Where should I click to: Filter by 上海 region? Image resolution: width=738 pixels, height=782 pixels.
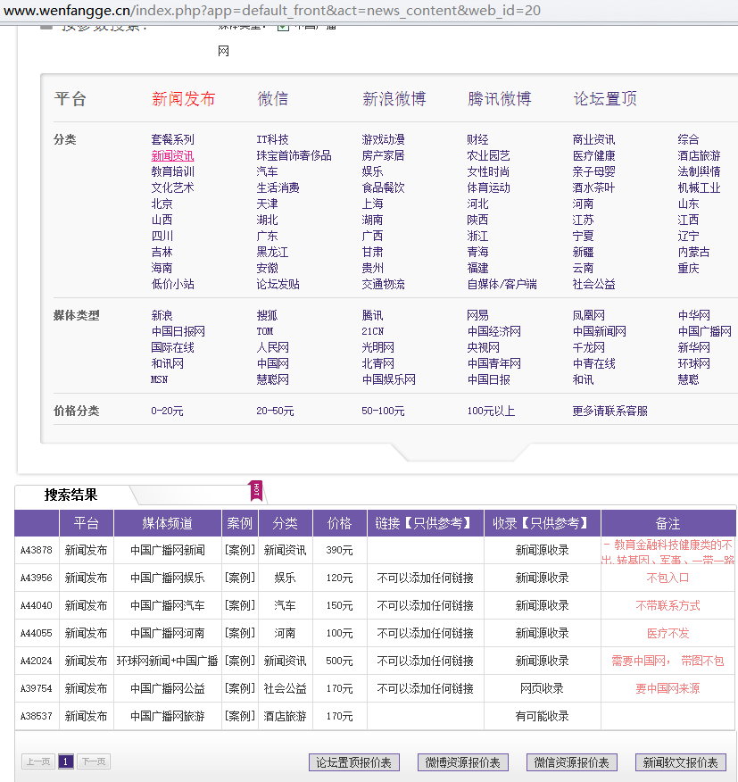coord(372,204)
